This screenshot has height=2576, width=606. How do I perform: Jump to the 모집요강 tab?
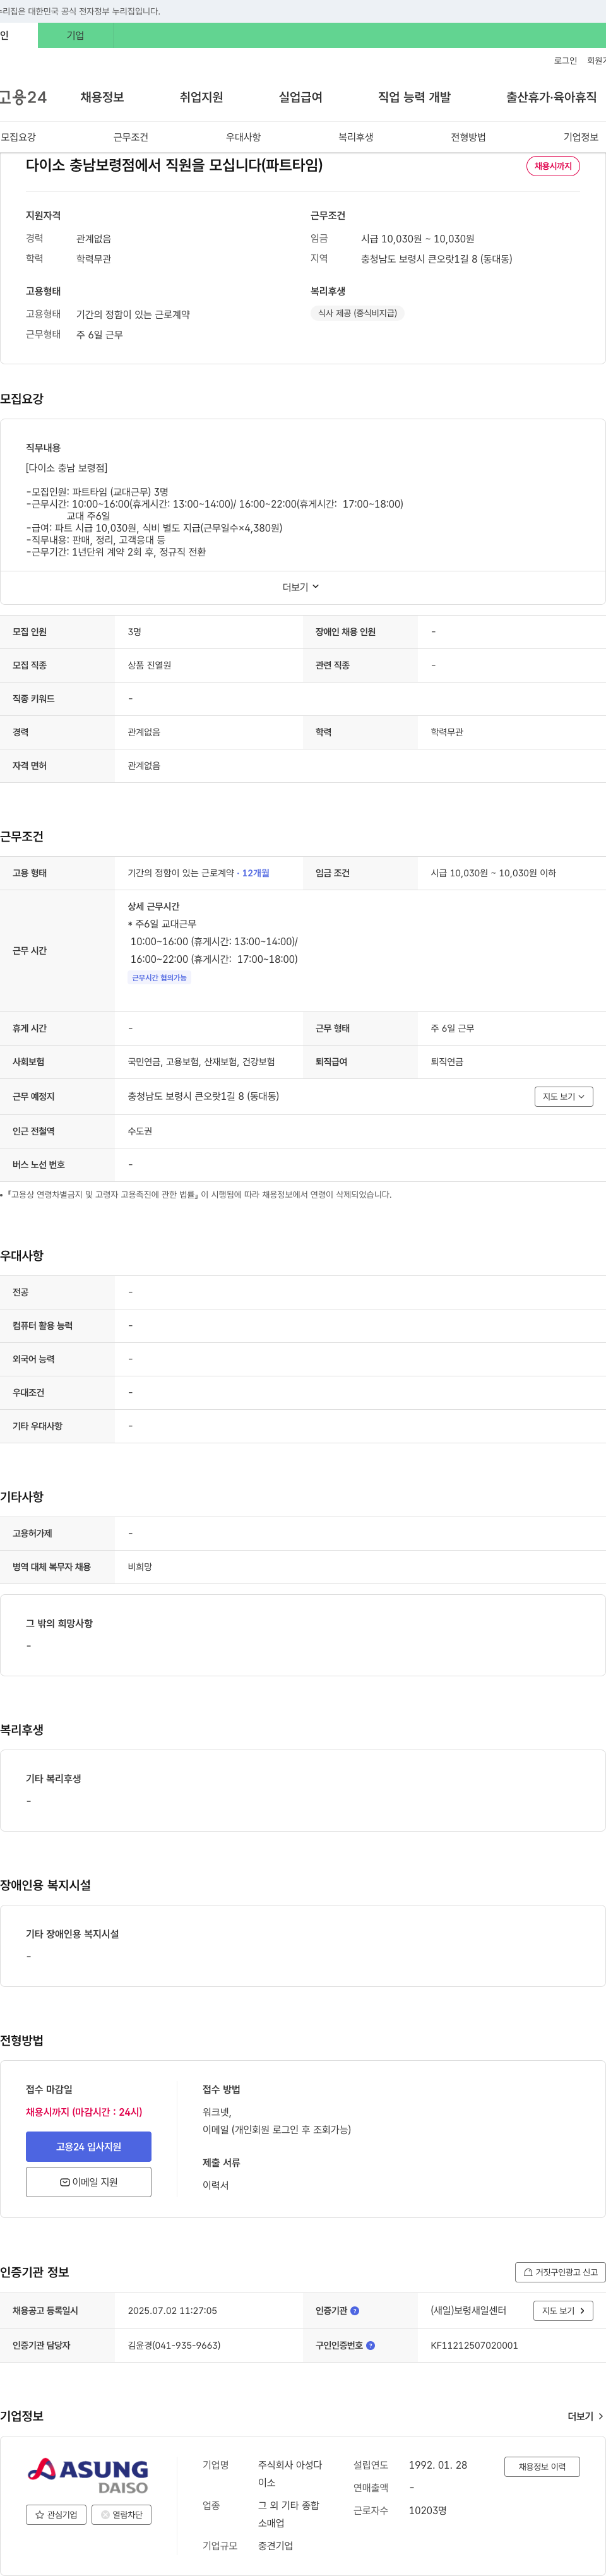coord(19,137)
